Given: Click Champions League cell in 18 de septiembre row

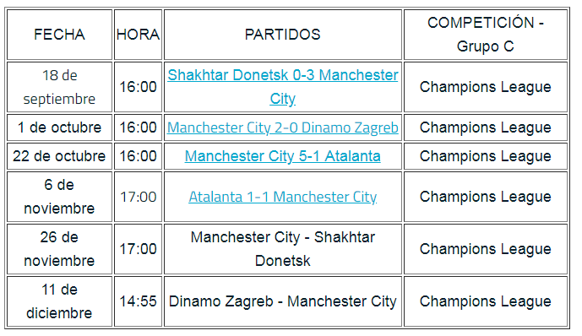Looking at the screenshot, I should pyautogui.click(x=486, y=87).
